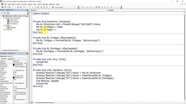Click the Indent edit toolbar icon
The width and height of the screenshot is (186, 104).
(96, 7)
